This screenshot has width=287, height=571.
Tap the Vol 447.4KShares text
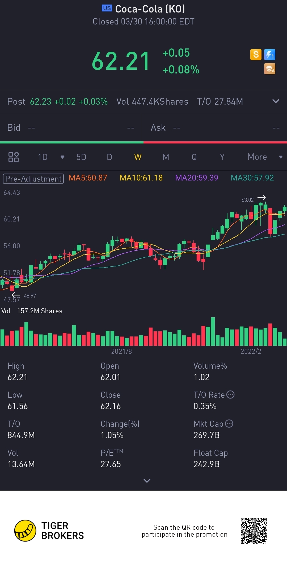coord(152,101)
